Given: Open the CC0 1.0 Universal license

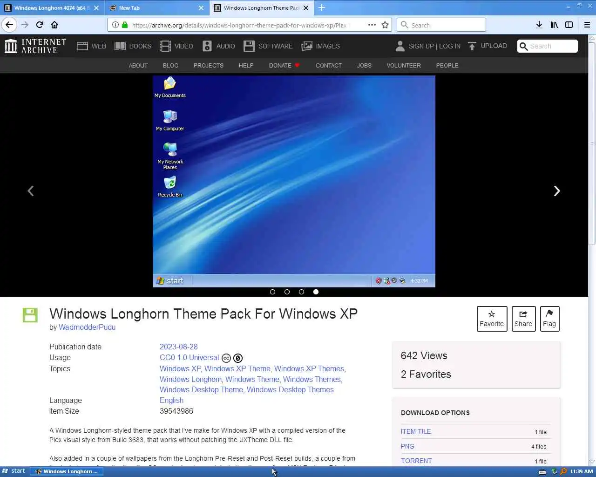Looking at the screenshot, I should click(189, 357).
